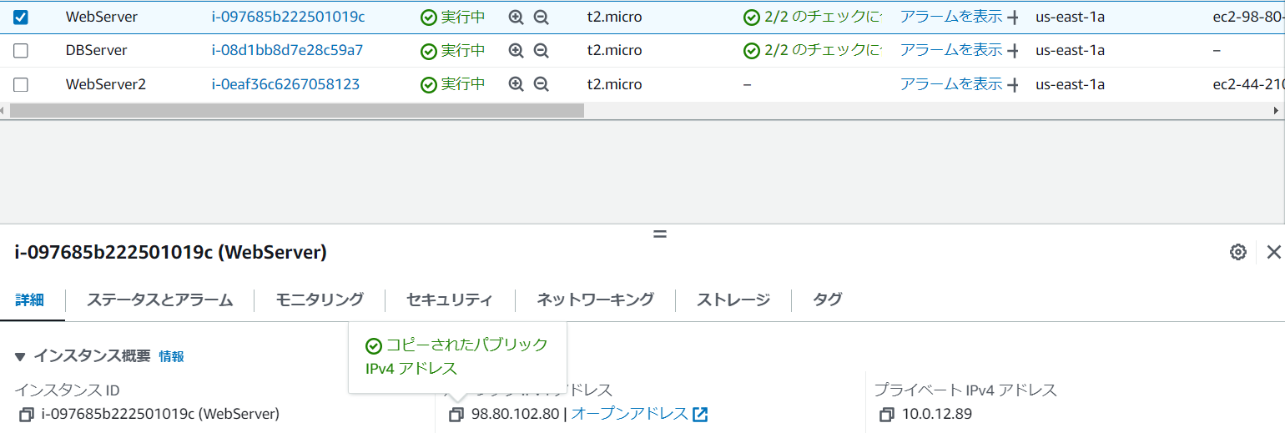Click 実行中 status of WebServer2 row
Image resolution: width=1285 pixels, height=433 pixels.
(453, 84)
